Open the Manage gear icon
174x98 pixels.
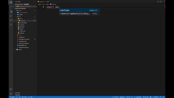click(11, 94)
